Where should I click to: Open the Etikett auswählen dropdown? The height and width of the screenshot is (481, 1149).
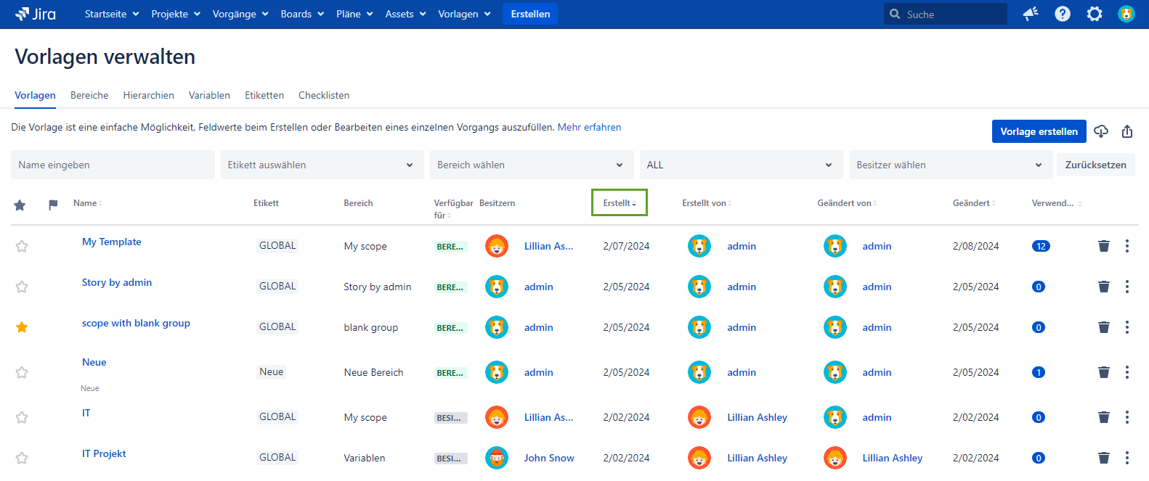tap(322, 165)
